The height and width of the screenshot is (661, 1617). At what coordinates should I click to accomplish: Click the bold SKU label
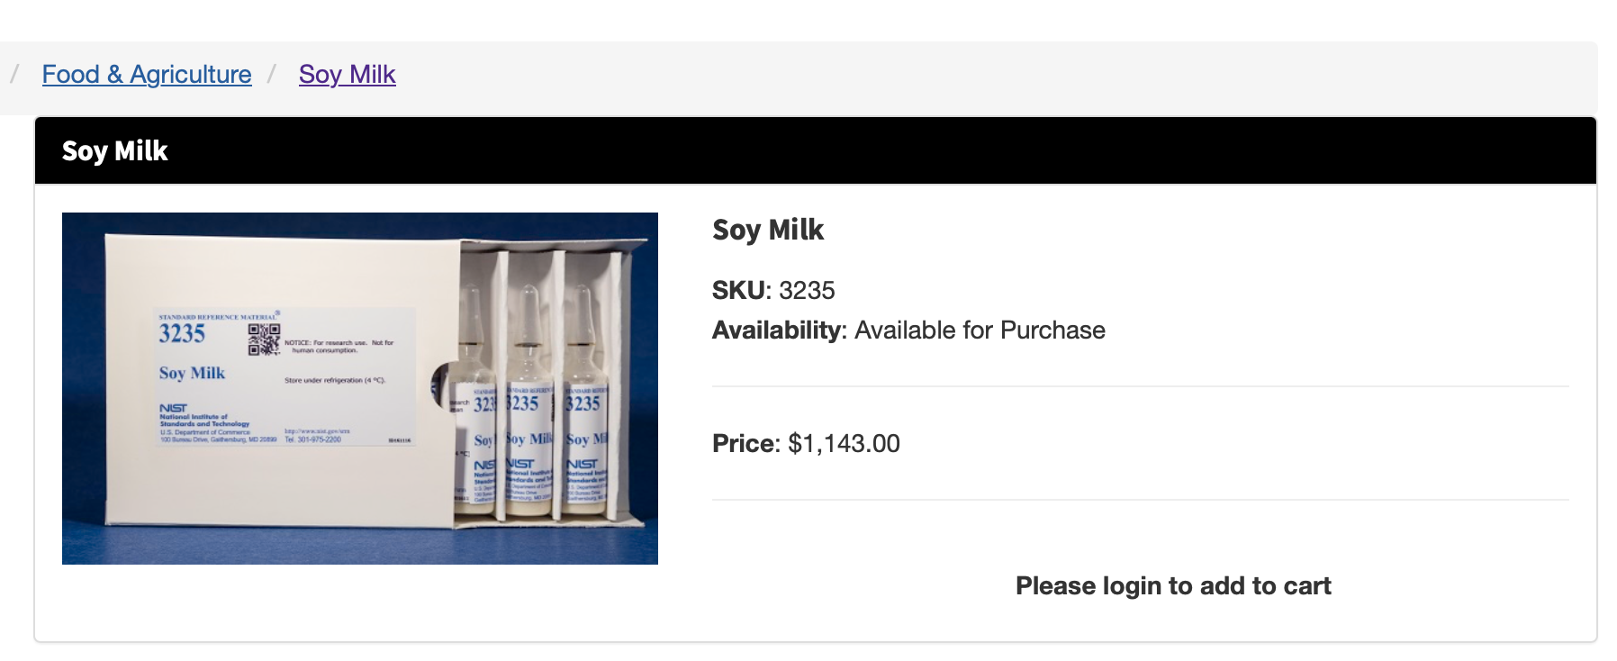click(x=738, y=290)
